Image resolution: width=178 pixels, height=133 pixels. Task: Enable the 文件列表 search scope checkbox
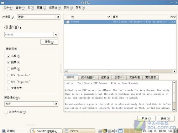coord(9,88)
